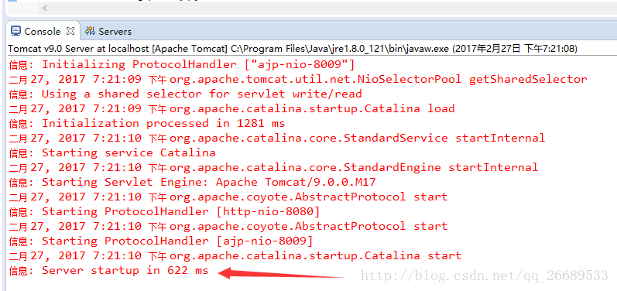617x291 pixels.
Task: Click 'Initialization processed in 1281 ms' line
Action: coord(147,124)
